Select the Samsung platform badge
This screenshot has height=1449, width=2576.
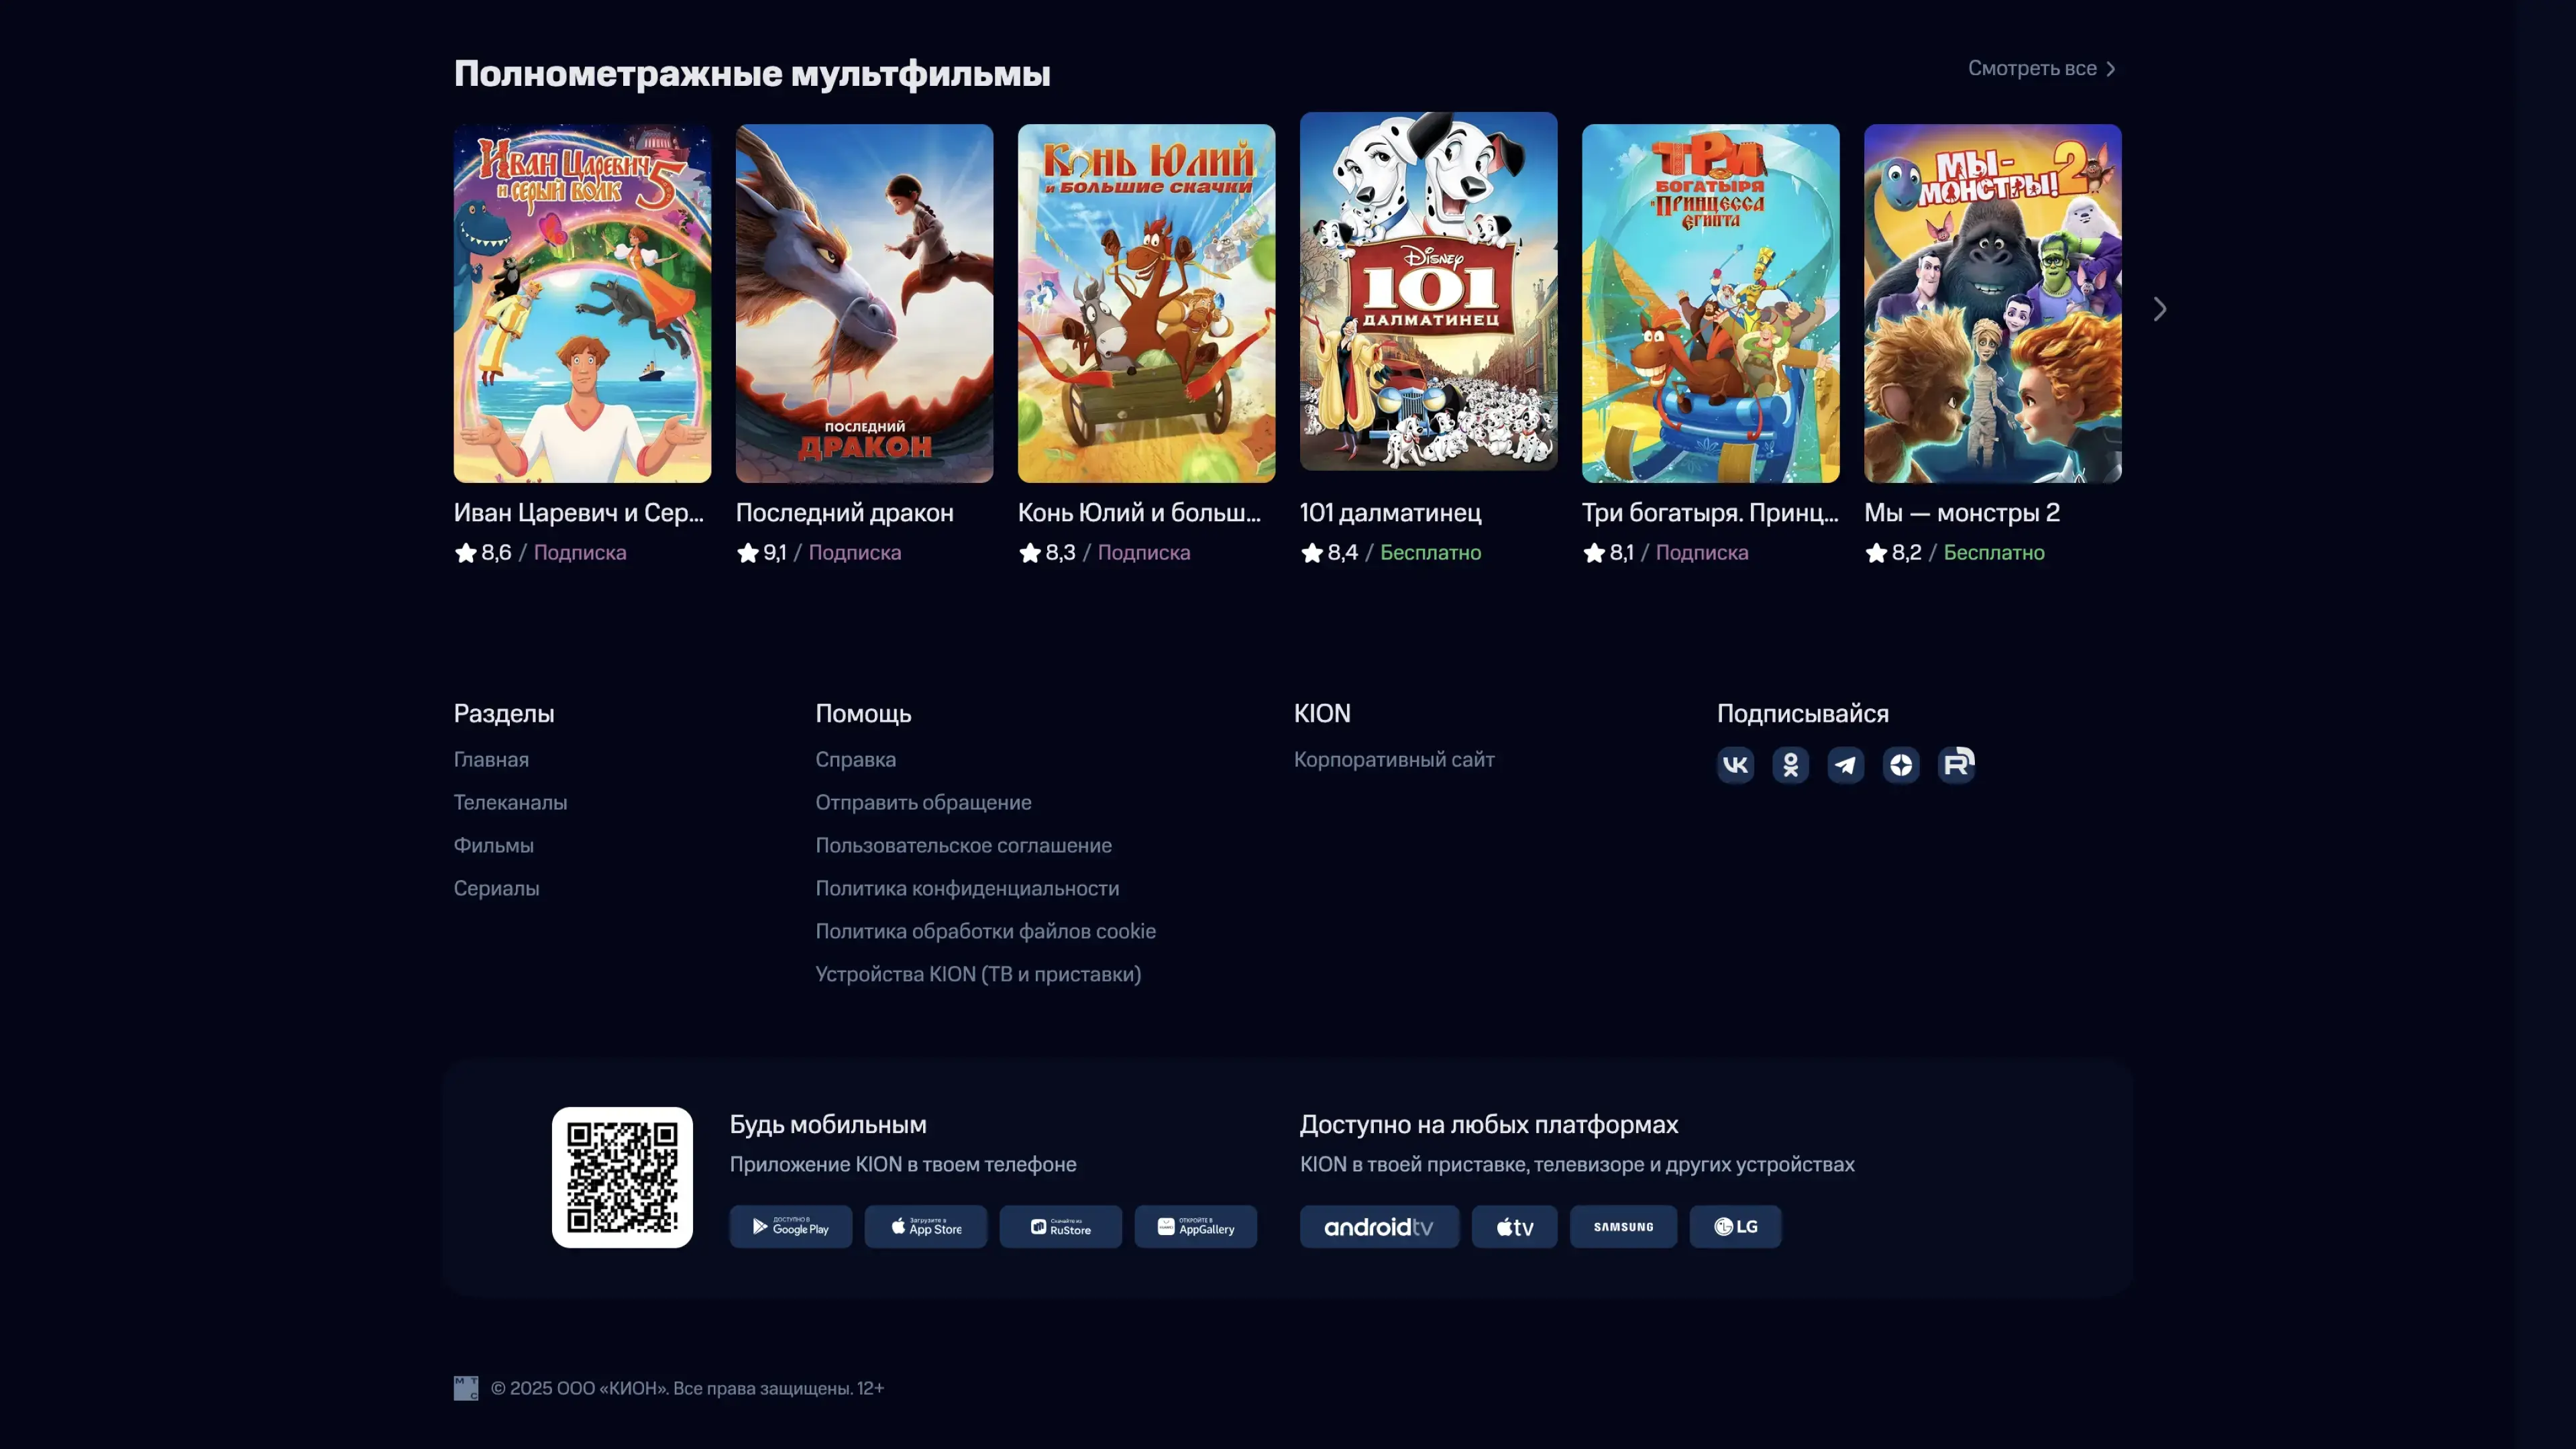[1623, 1227]
